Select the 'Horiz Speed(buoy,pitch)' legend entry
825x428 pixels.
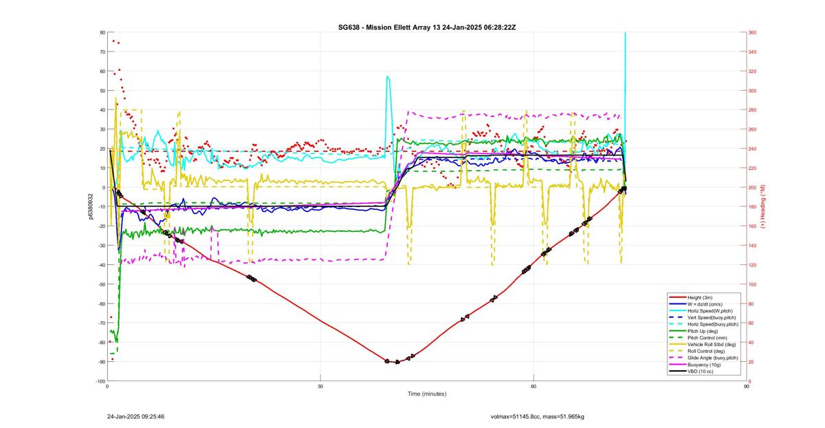[703, 324]
